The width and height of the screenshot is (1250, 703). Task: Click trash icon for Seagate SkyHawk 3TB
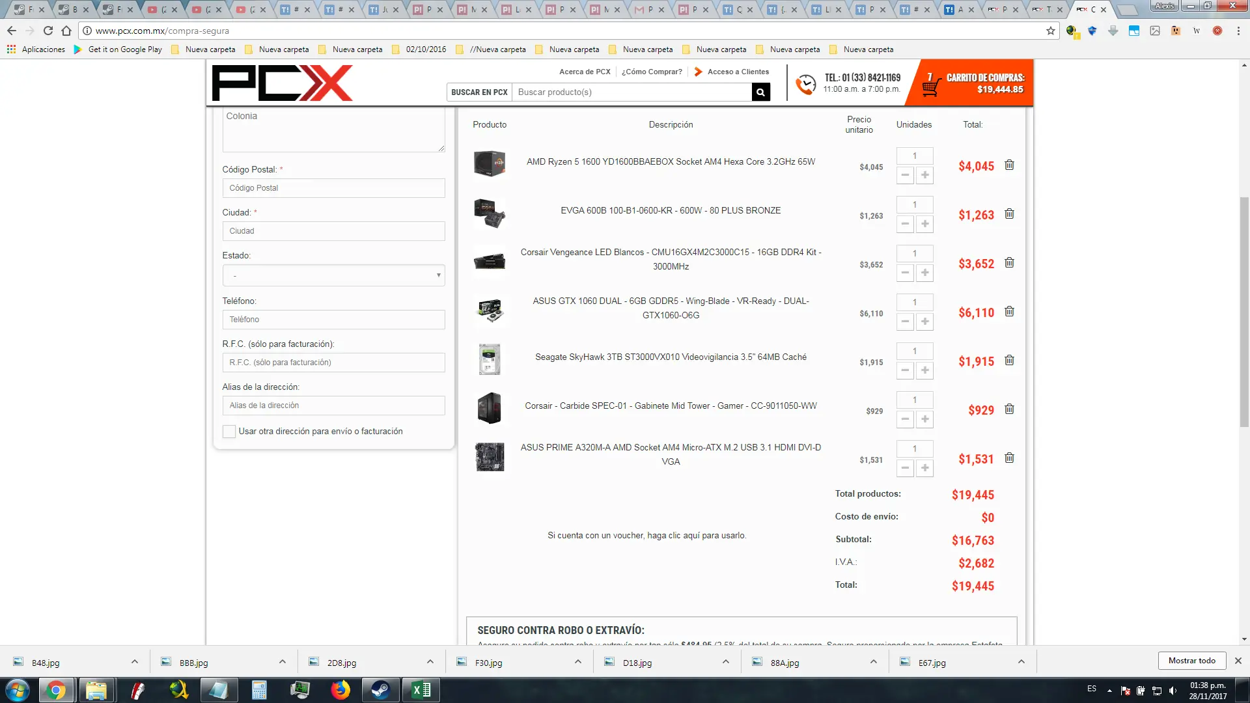pos(1009,361)
